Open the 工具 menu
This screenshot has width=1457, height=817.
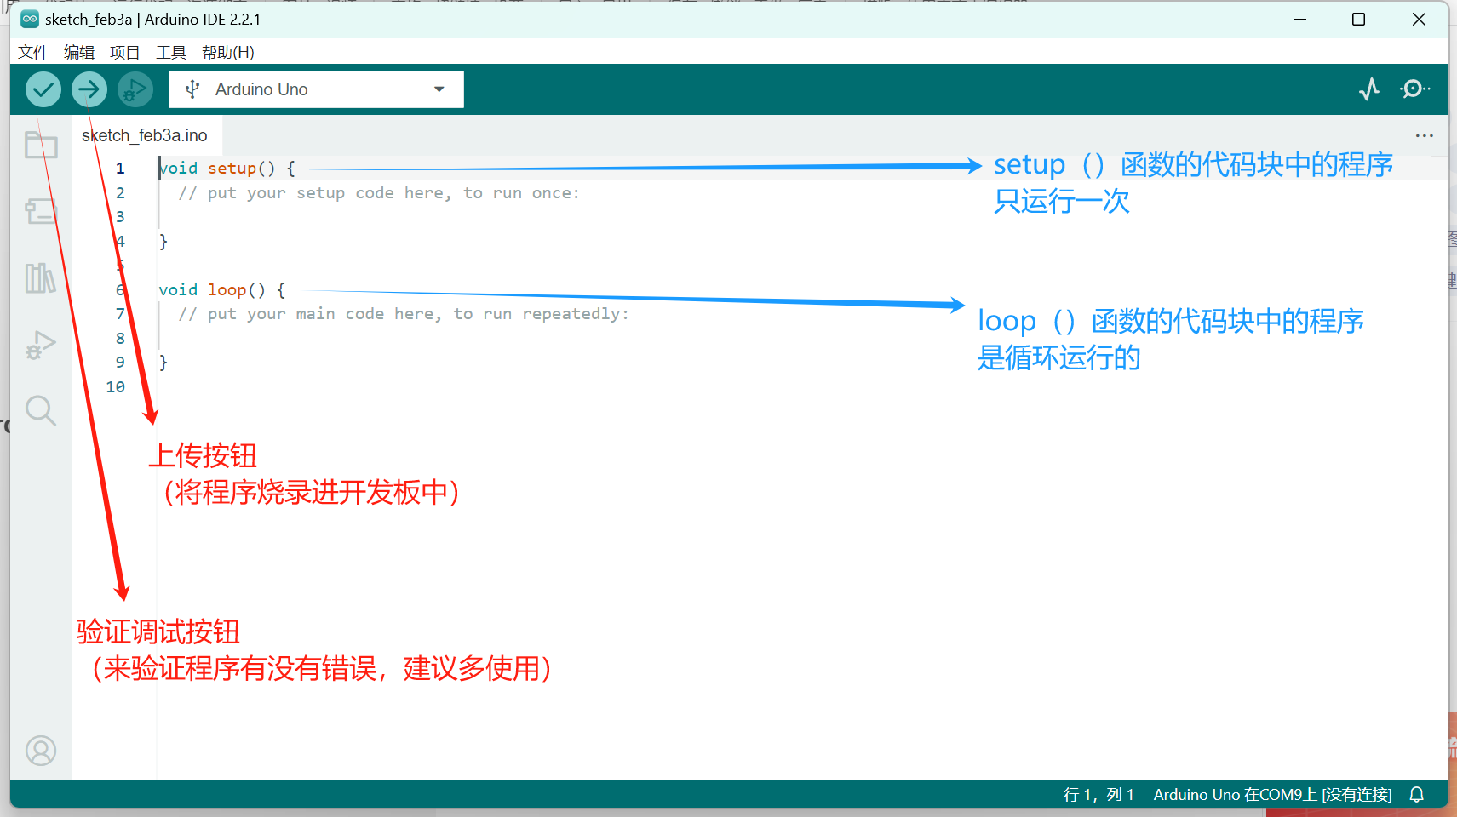pos(171,52)
